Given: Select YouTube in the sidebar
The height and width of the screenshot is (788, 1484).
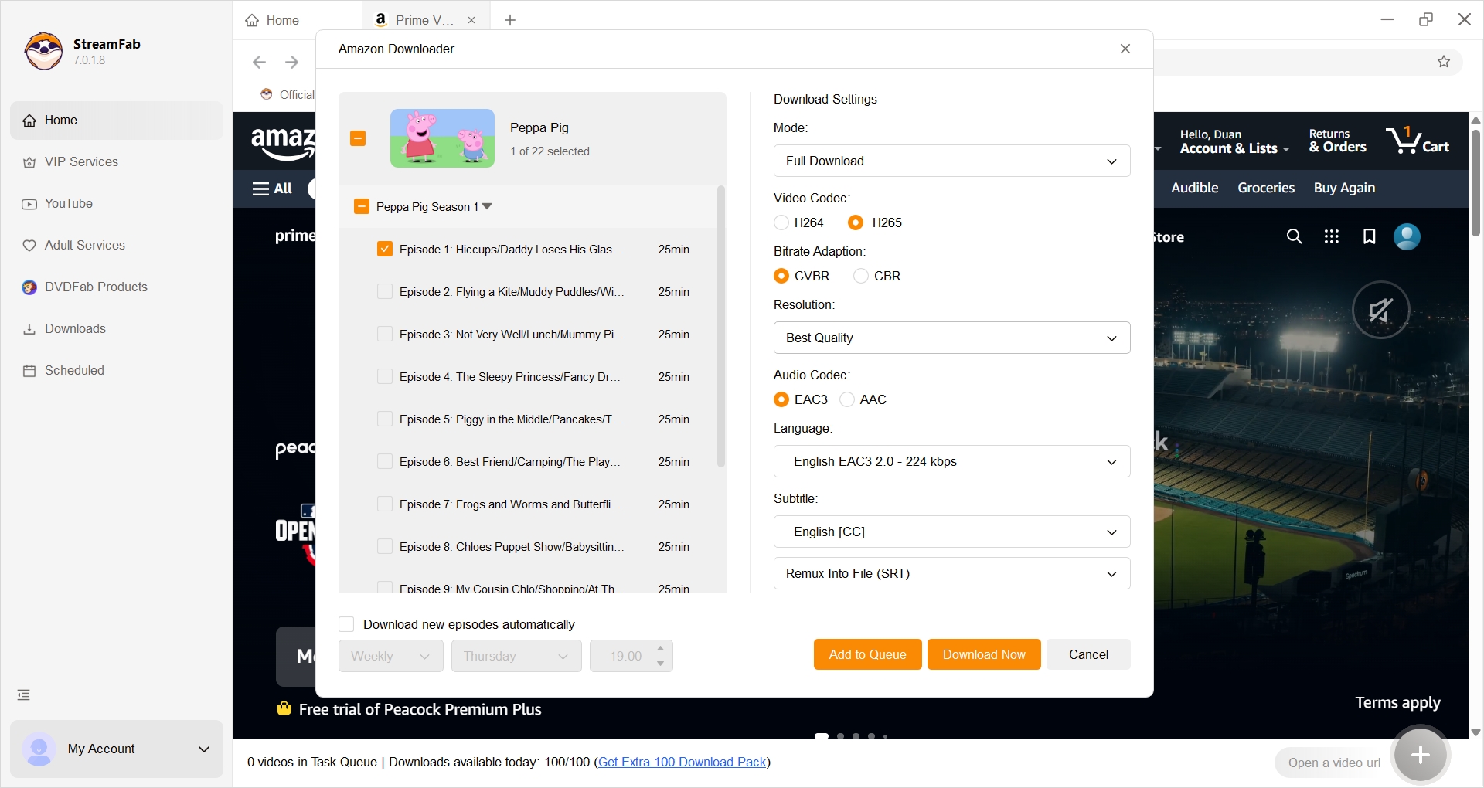Looking at the screenshot, I should (x=68, y=203).
